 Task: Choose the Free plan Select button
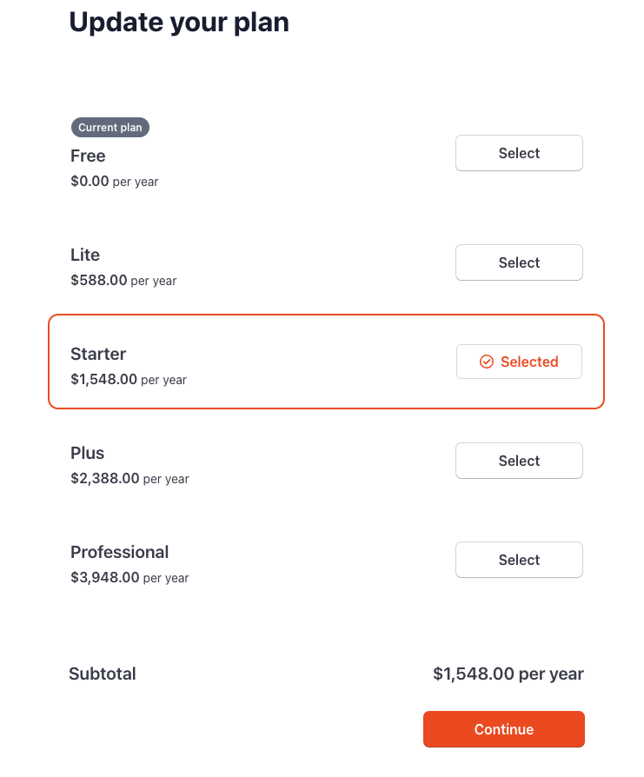coord(519,153)
